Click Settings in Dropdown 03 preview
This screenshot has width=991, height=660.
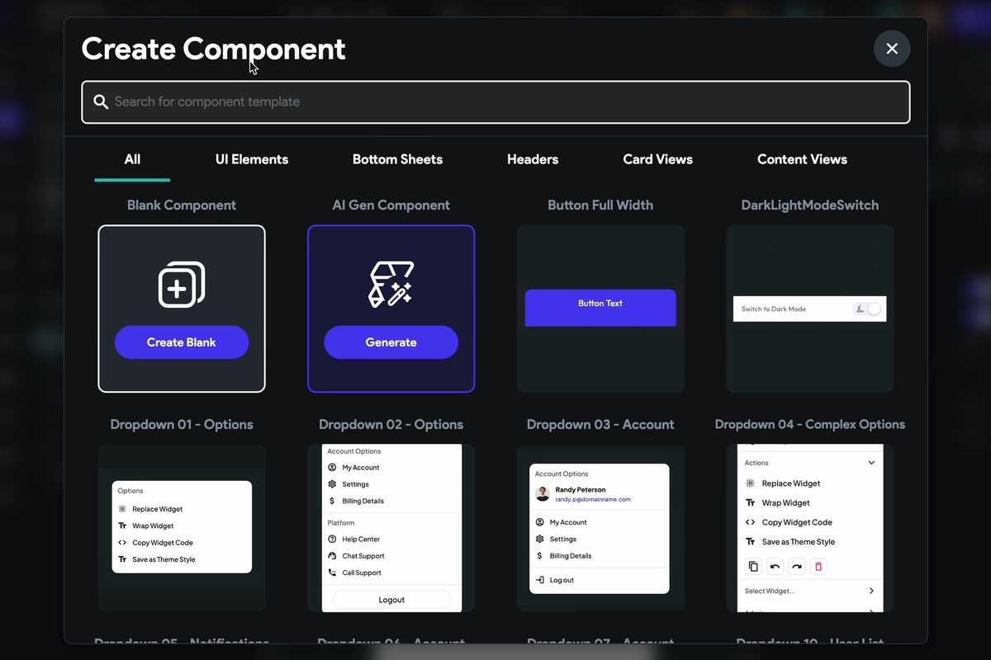tap(563, 540)
